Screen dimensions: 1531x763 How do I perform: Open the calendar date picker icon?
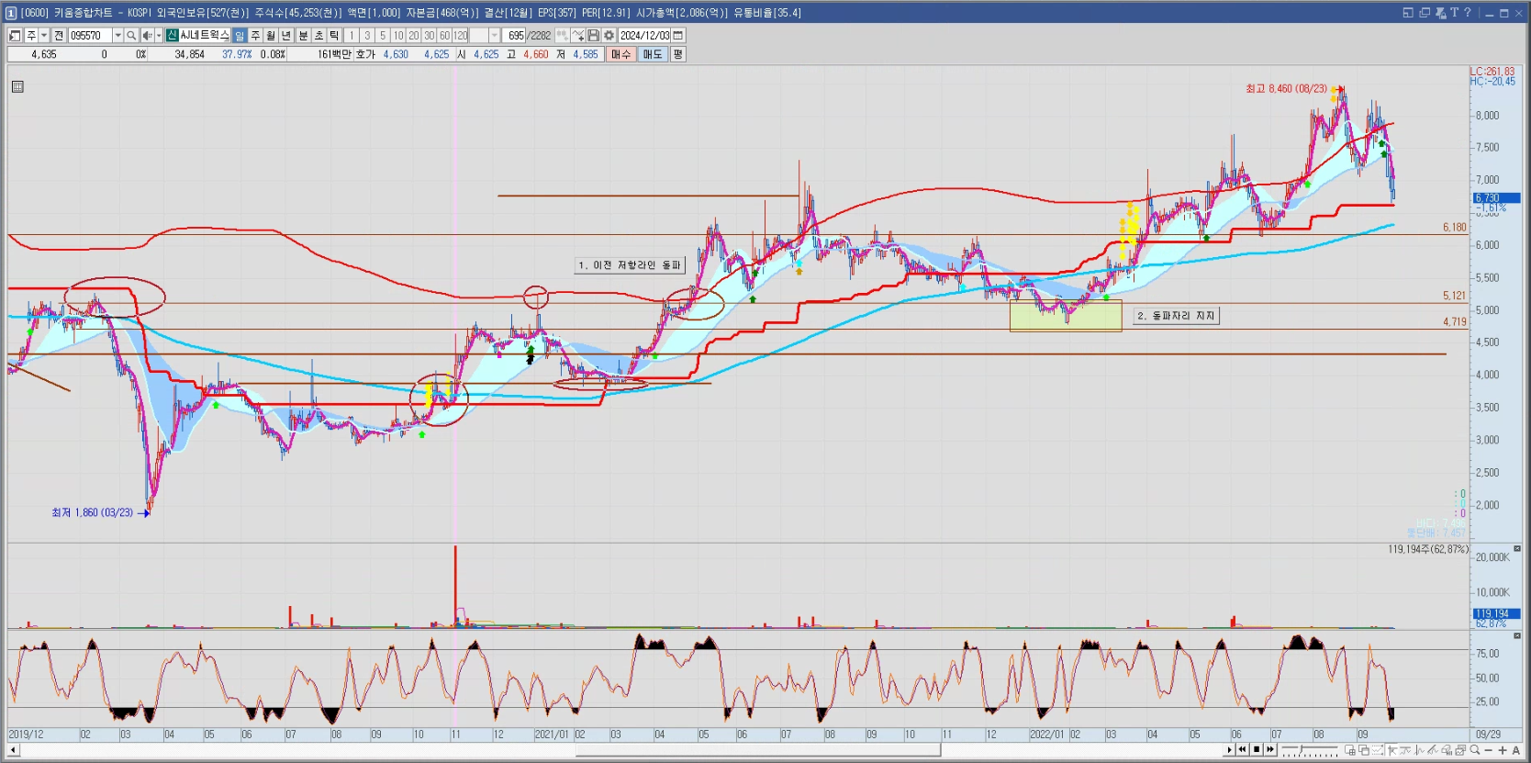coord(678,35)
